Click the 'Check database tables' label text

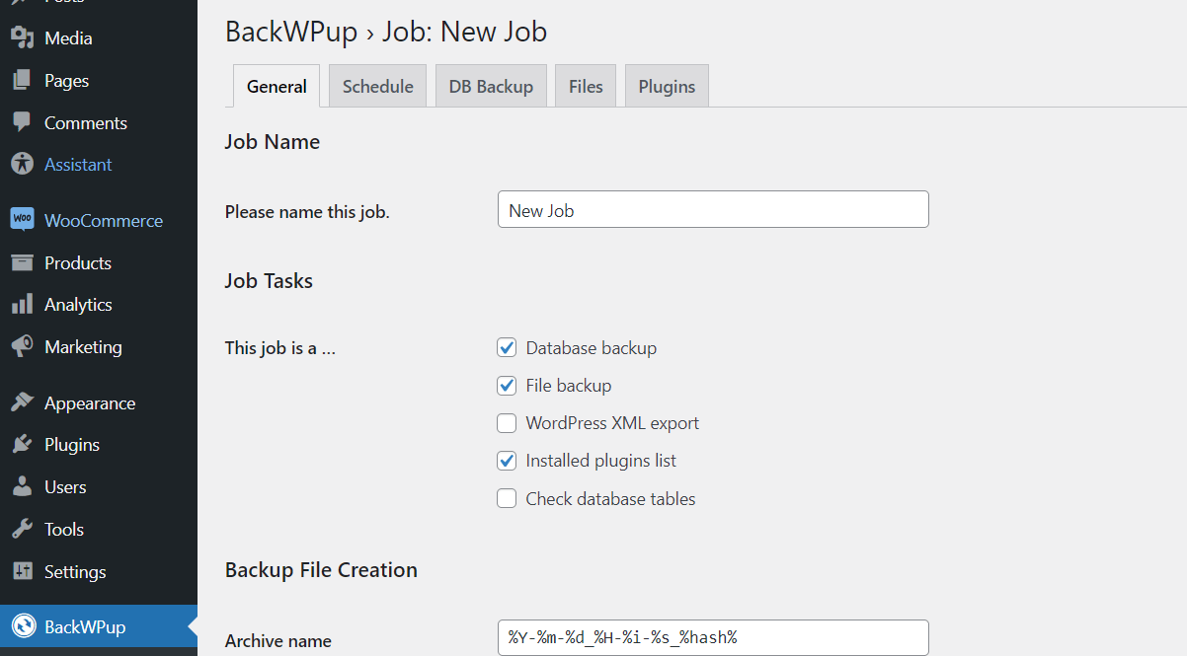point(610,498)
